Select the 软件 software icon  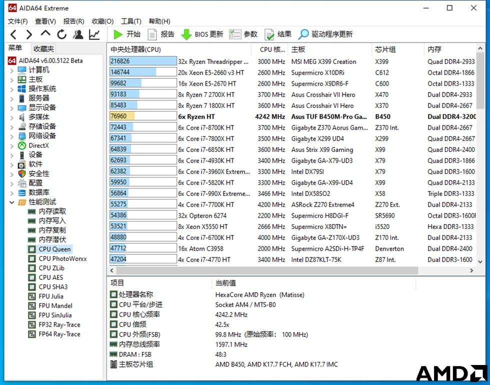pos(22,164)
